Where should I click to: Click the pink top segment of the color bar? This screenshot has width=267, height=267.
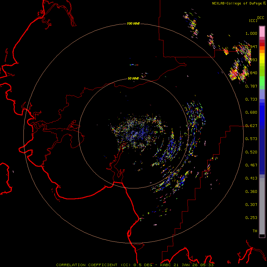(x=262, y=32)
